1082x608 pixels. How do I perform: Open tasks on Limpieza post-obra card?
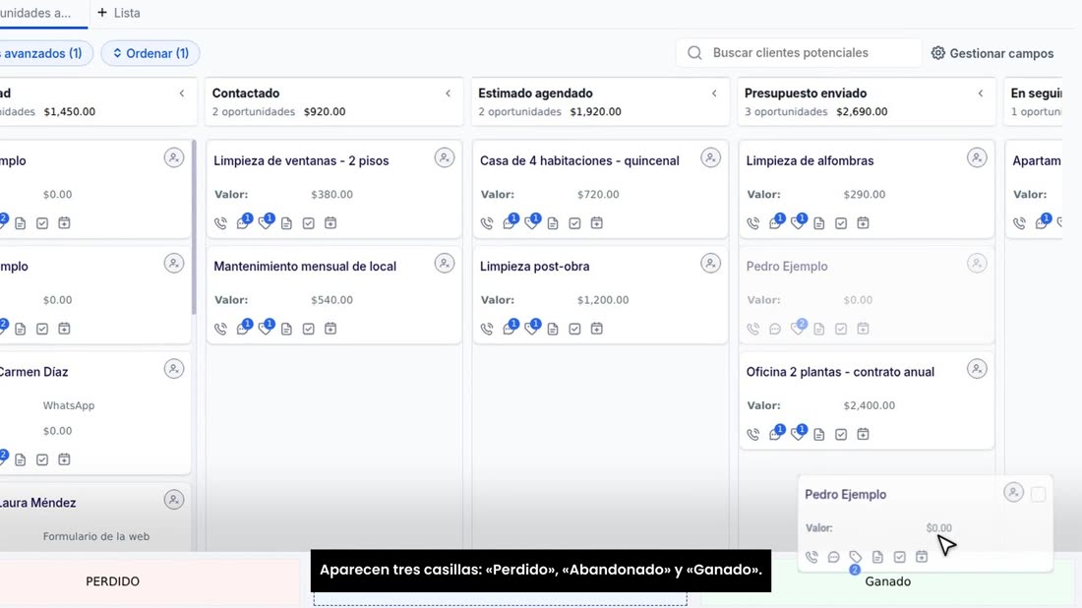(x=574, y=330)
